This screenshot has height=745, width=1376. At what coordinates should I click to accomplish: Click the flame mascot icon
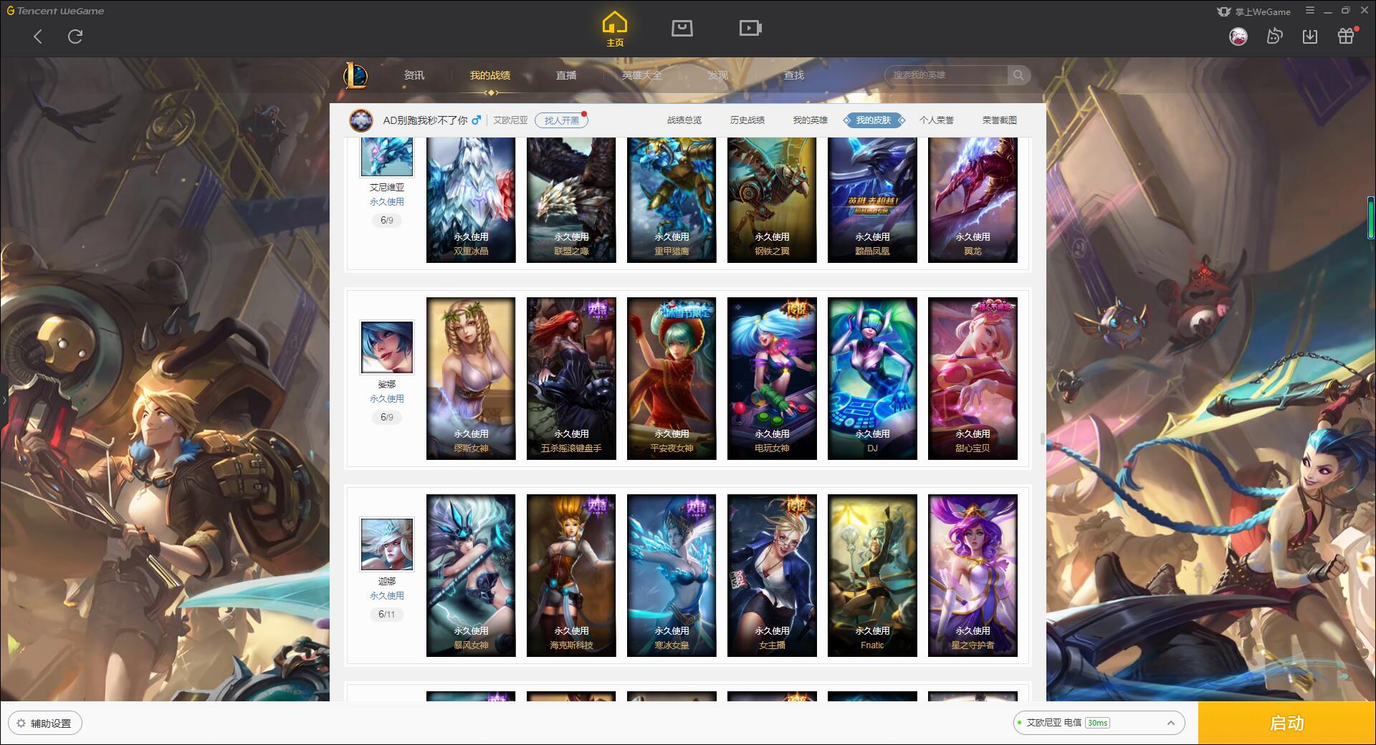1274,36
